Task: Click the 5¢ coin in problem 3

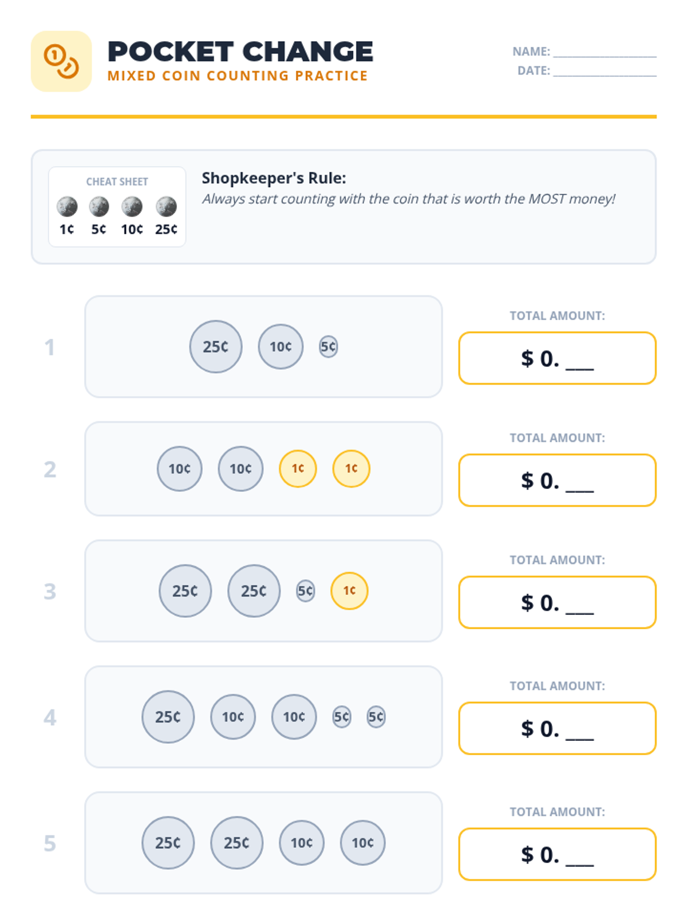Action: [305, 590]
